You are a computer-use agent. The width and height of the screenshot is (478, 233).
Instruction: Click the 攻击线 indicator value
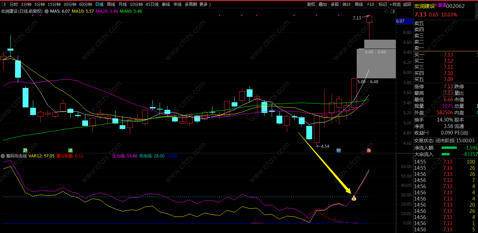click(151, 156)
